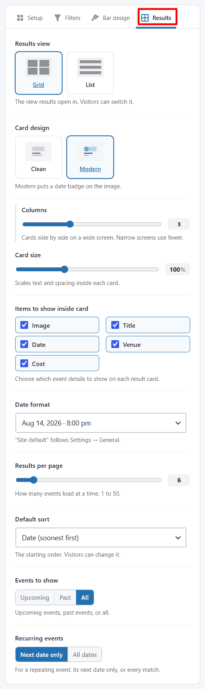The width and height of the screenshot is (205, 689).
Task: Uncheck the Title checkbox
Action: click(115, 325)
